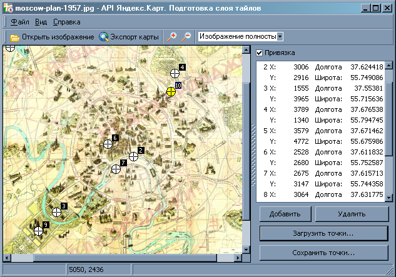Screen dimensions: 396x277
Task: Click Экспорт карты toolbar label
Action: (135, 37)
